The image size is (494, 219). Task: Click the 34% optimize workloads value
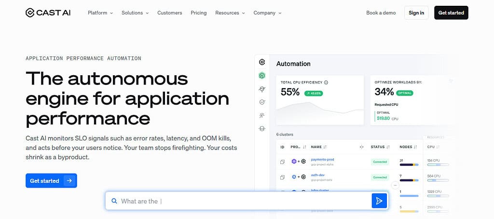tap(384, 92)
